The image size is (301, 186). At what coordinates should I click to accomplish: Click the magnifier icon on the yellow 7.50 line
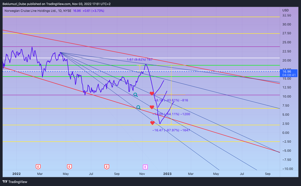click(138, 108)
